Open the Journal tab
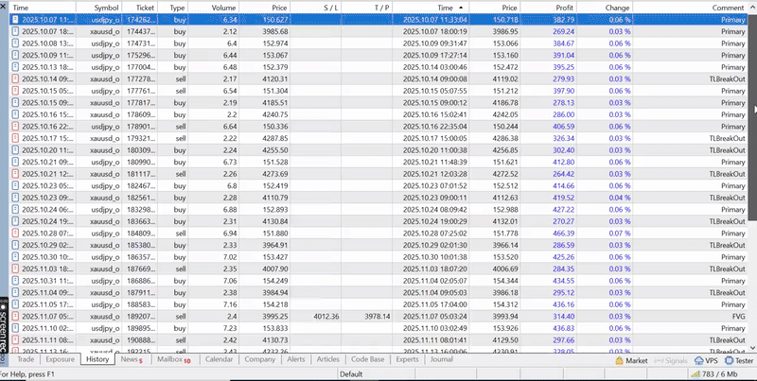This screenshot has height=381, width=757. pyautogui.click(x=441, y=359)
